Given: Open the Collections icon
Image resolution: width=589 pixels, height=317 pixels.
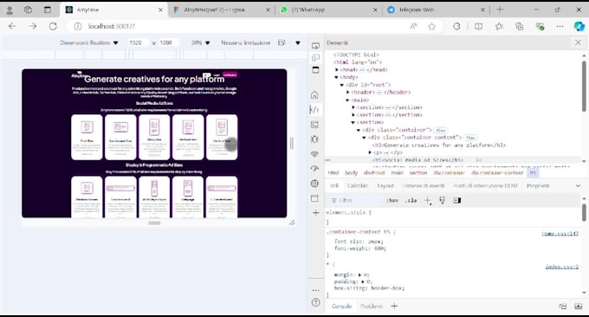Looking at the screenshot, I should tap(520, 26).
